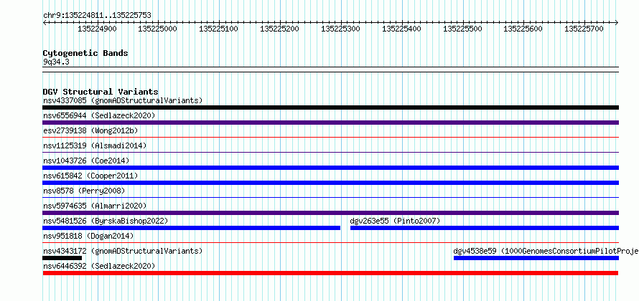Open variant nsv5481526 ByrskaBishop2022 label
The image size is (639, 301).
click(x=106, y=221)
